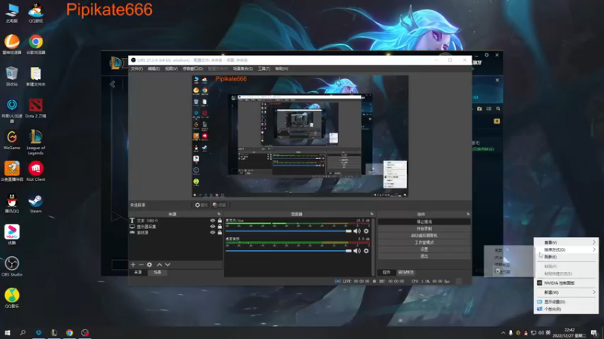Open the Tools menu in OBS
This screenshot has height=339, width=604.
[263, 69]
